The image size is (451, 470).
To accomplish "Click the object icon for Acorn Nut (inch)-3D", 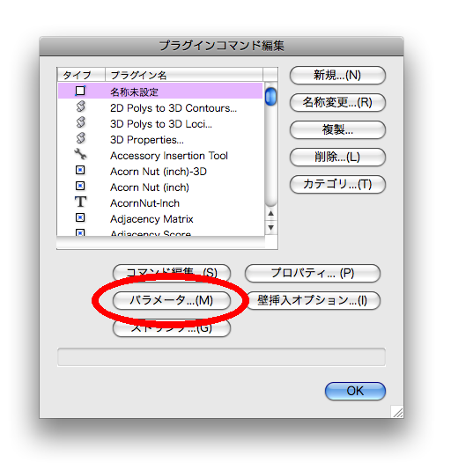I will [80, 170].
